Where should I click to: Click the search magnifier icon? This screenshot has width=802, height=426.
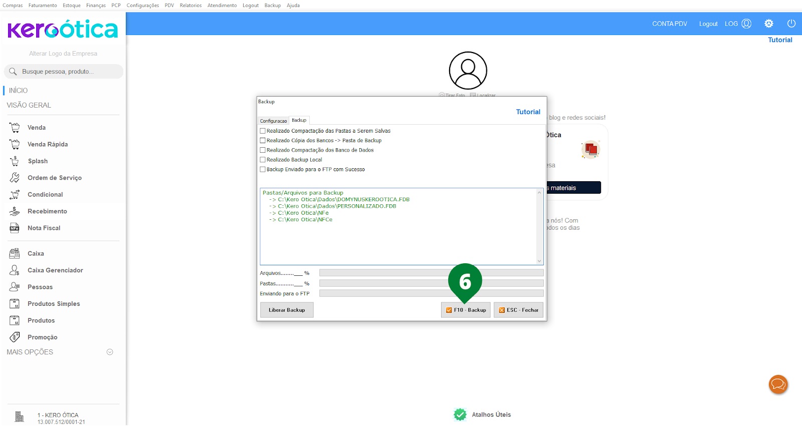(x=13, y=72)
